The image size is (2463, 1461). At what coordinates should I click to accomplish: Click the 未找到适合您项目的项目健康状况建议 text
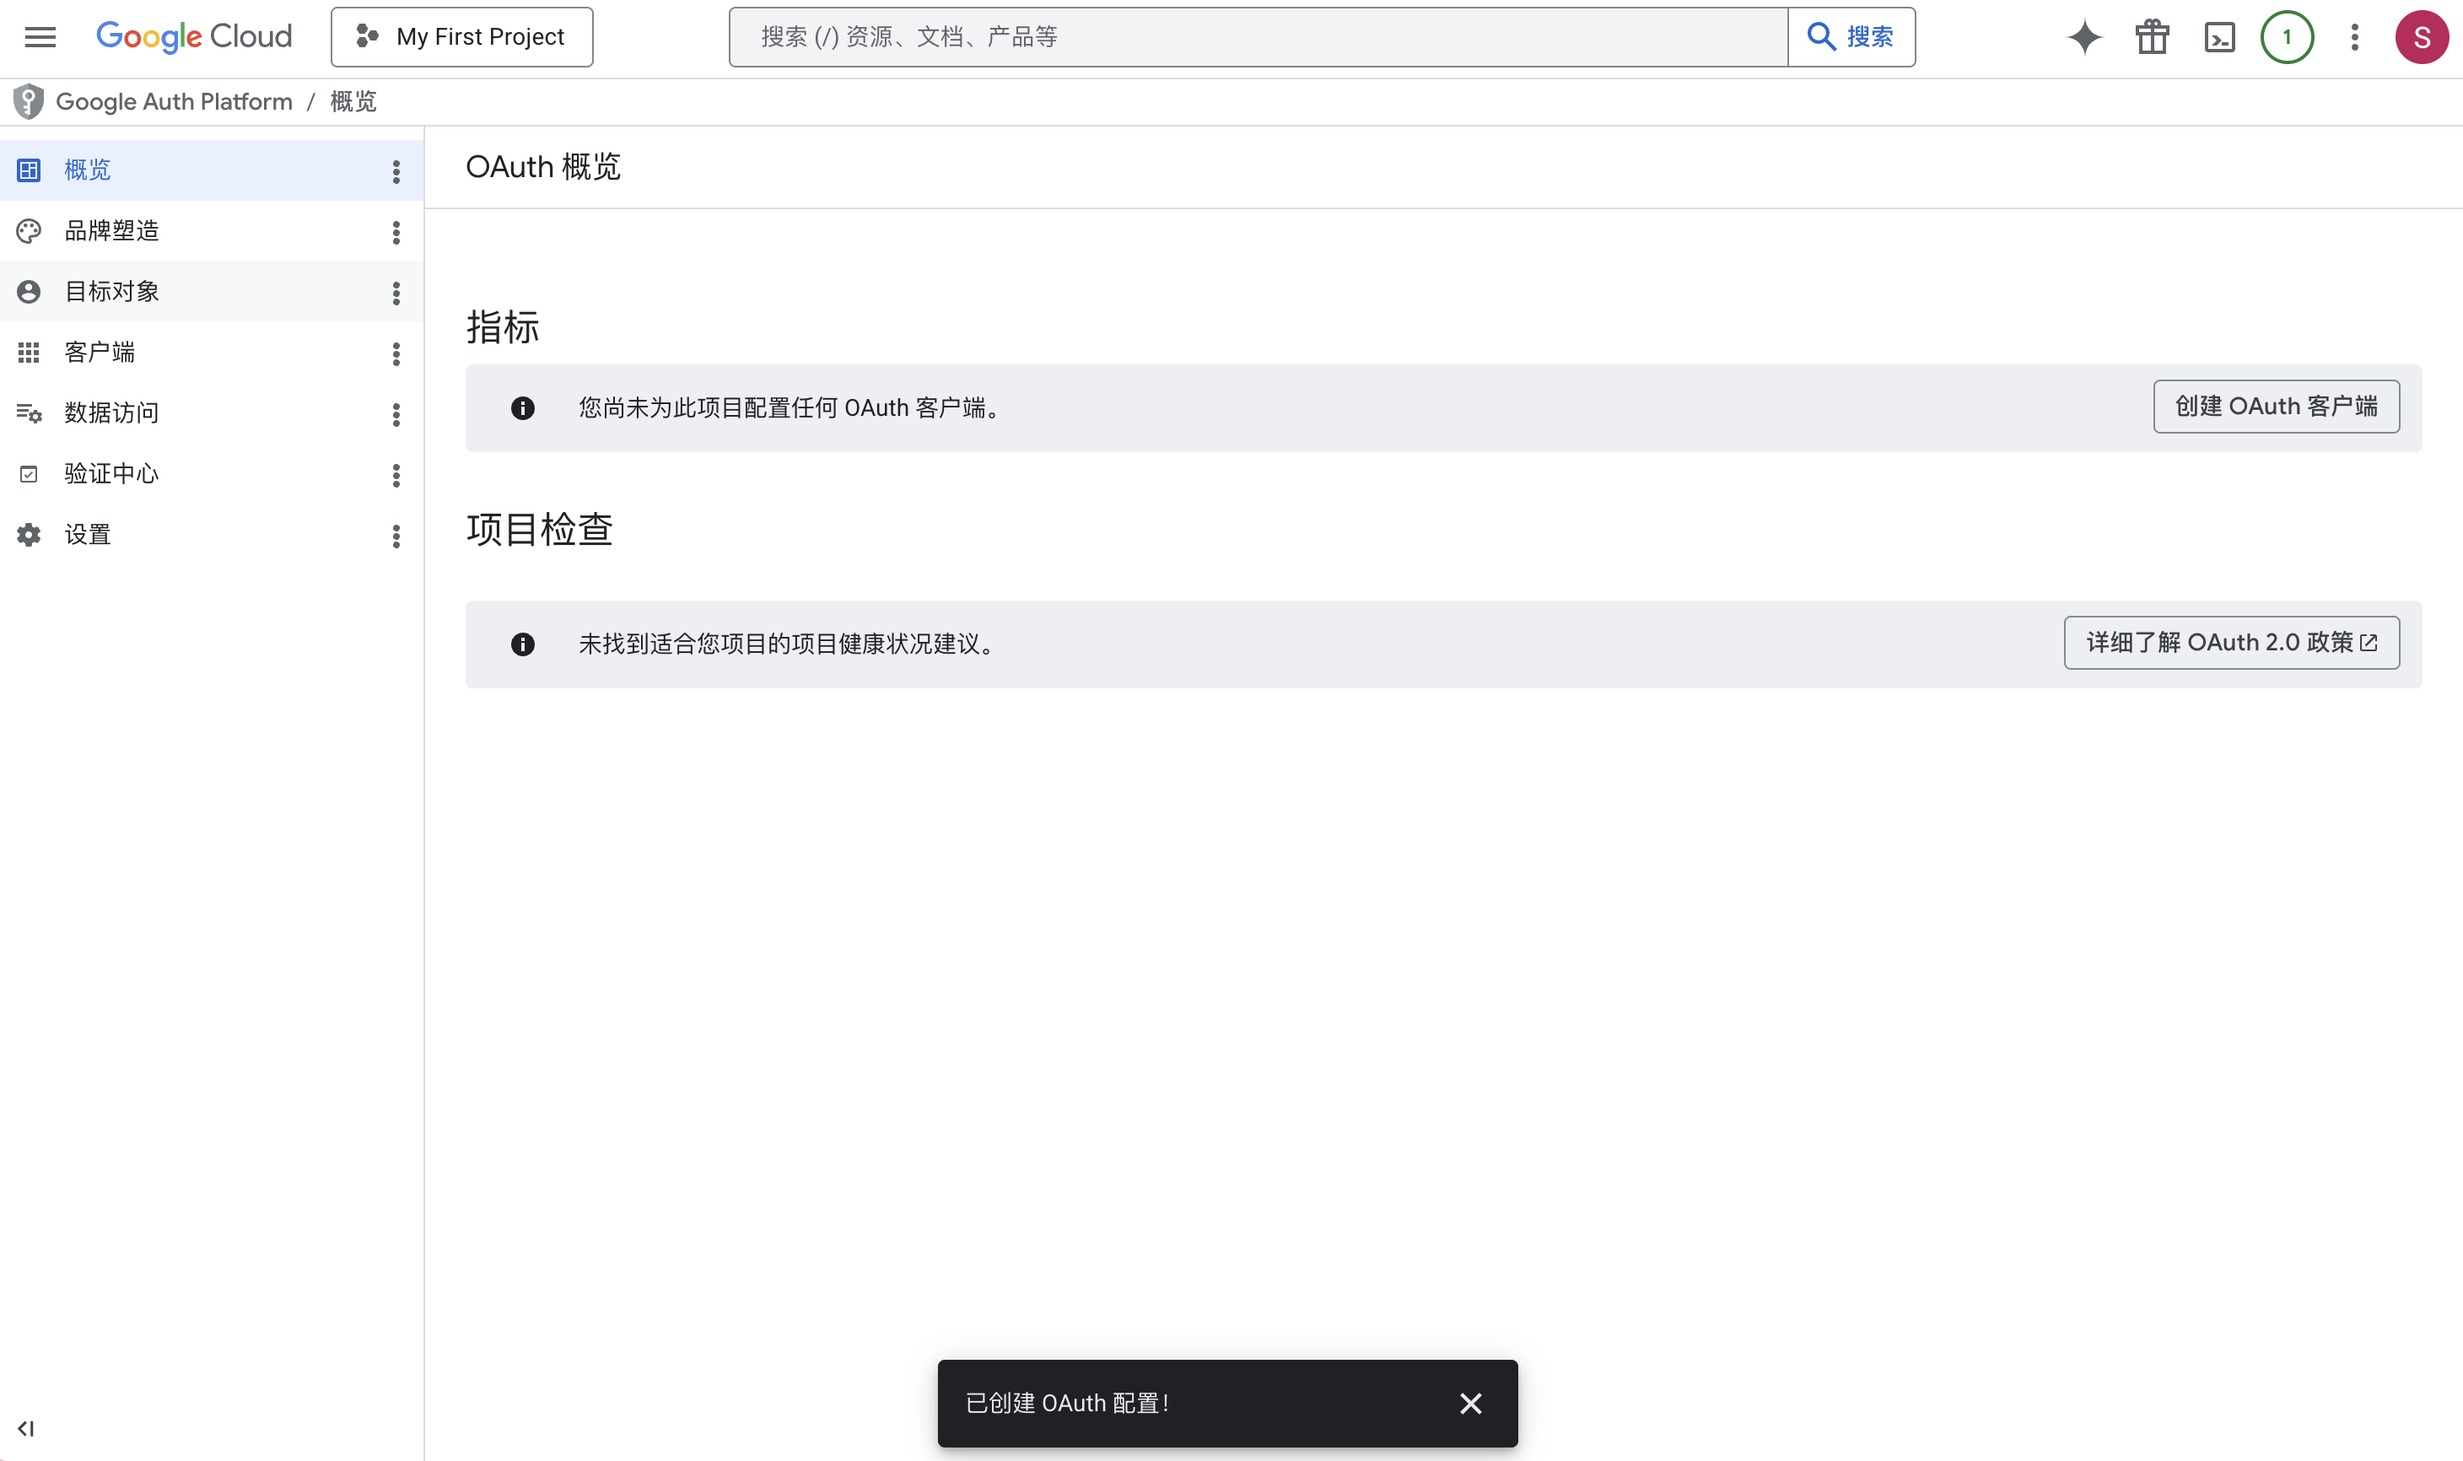(x=785, y=644)
